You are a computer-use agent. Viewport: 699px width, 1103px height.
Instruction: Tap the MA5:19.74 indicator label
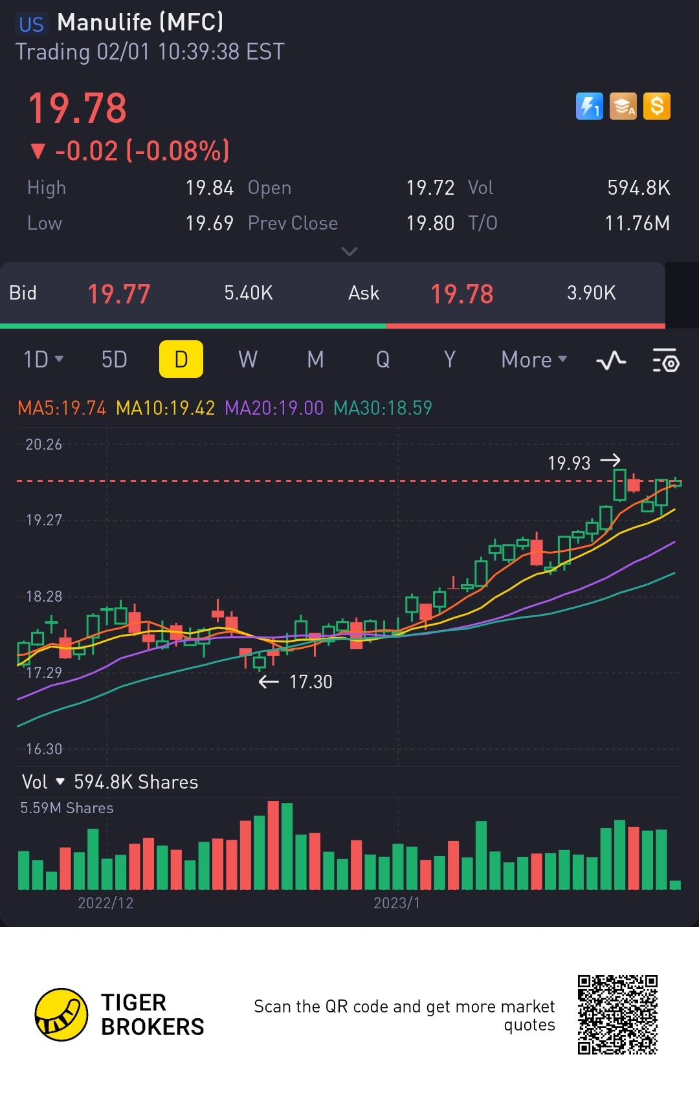(62, 408)
